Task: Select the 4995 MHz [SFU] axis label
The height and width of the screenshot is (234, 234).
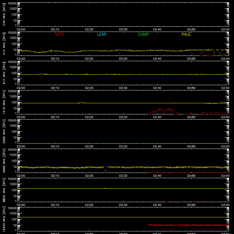Action: pos(4,161)
